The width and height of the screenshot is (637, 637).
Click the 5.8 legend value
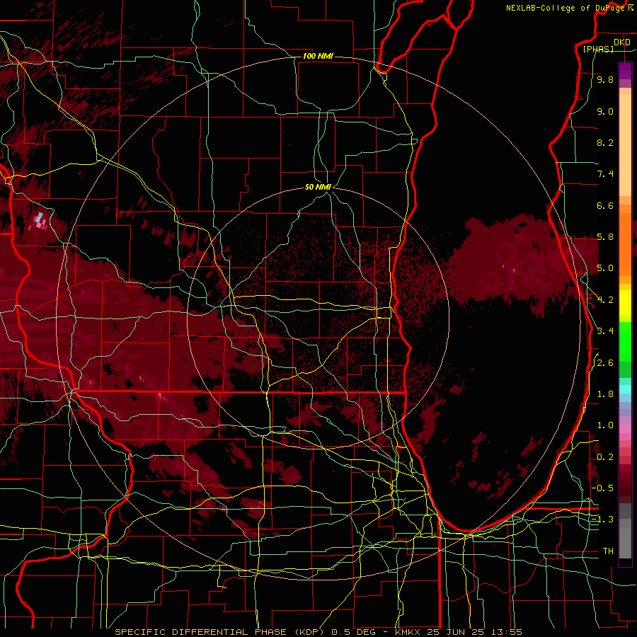coord(605,237)
